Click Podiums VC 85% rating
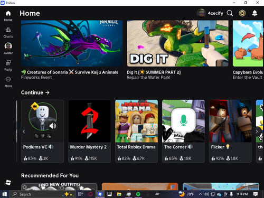264x198 pixels. coord(30,158)
